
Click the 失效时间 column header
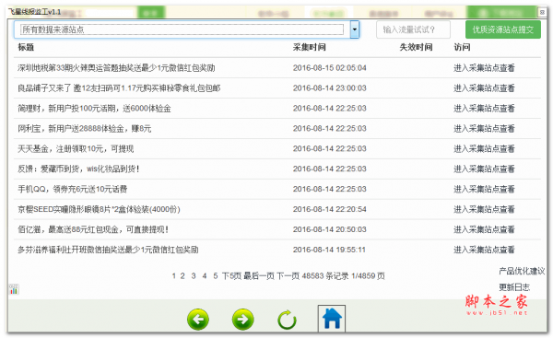[416, 47]
